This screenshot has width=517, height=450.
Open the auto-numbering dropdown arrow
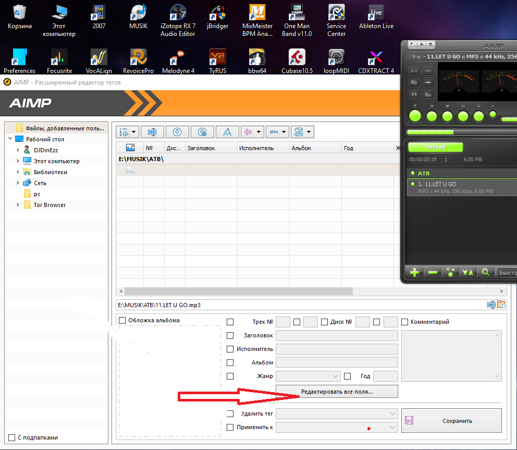tap(134, 132)
